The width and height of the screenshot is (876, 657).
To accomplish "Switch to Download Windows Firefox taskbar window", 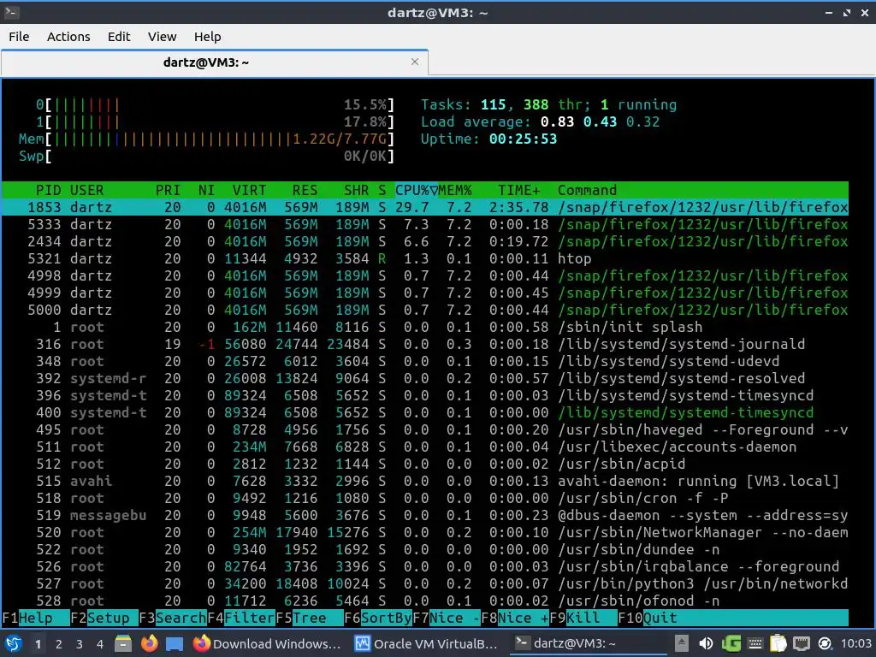I will coord(267,644).
